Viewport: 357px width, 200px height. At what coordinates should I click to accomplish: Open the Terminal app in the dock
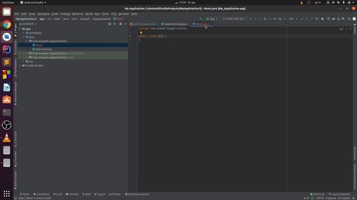(7, 112)
